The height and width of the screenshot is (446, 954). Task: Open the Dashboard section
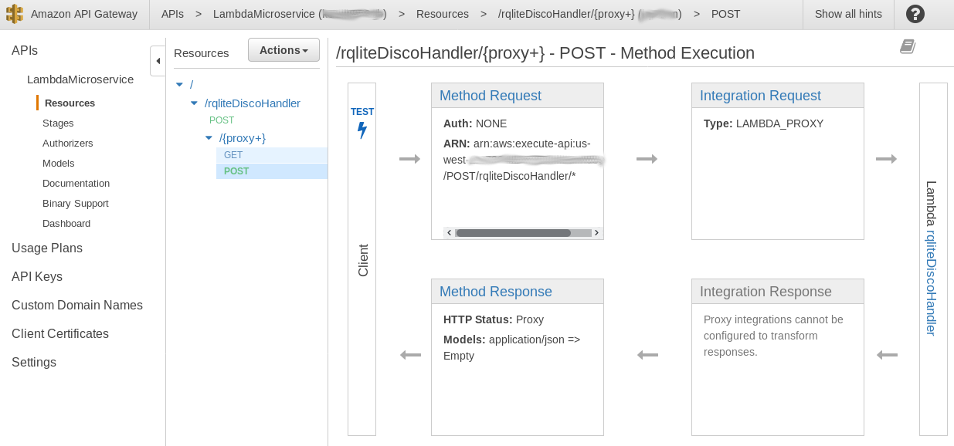pyautogui.click(x=66, y=223)
